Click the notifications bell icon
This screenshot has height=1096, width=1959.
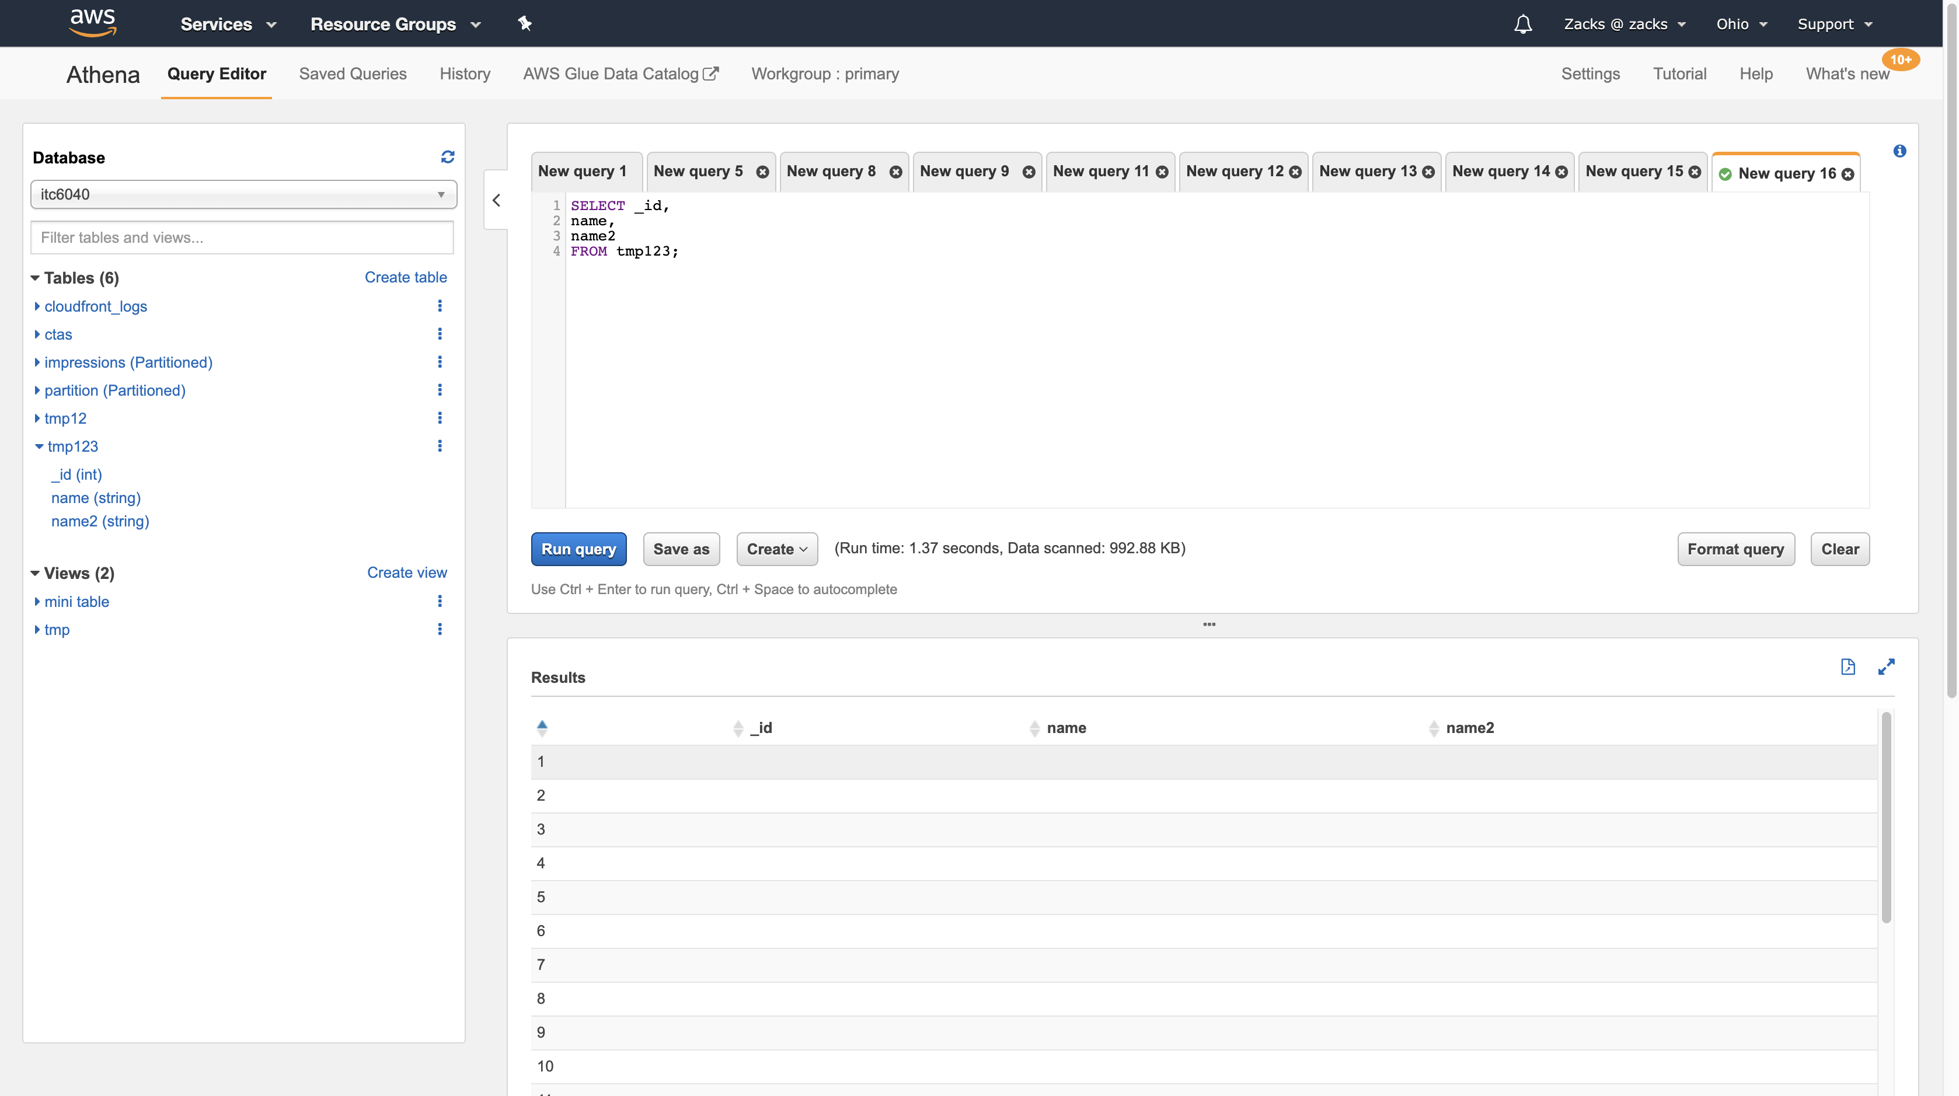tap(1522, 25)
